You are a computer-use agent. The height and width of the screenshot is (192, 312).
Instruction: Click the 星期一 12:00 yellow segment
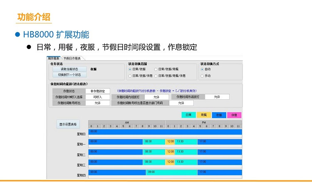pos(170,142)
